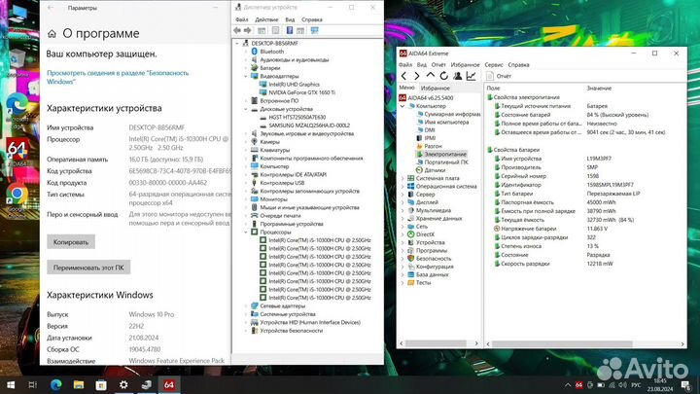700x394 pixels.
Task: Collapse the Процессоры node
Action: (x=246, y=233)
